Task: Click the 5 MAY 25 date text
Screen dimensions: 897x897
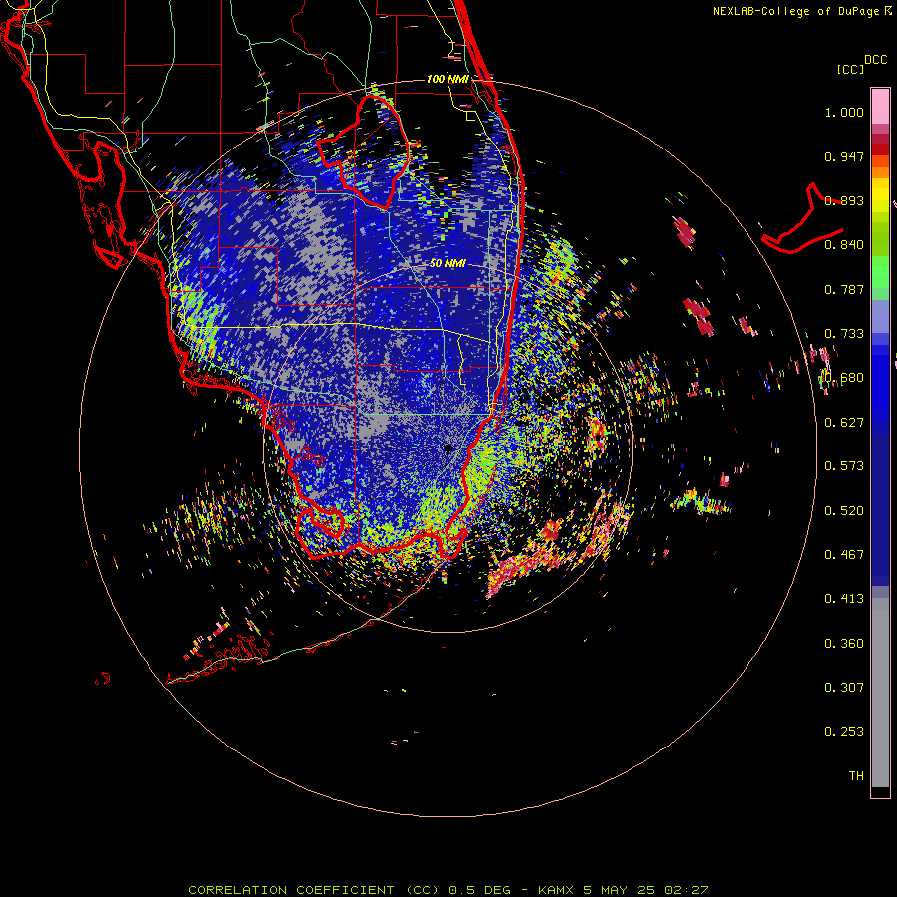Action: (618, 890)
